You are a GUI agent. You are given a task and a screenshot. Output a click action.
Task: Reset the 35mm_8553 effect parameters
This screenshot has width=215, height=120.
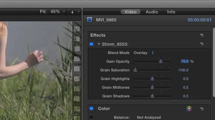click(202, 44)
